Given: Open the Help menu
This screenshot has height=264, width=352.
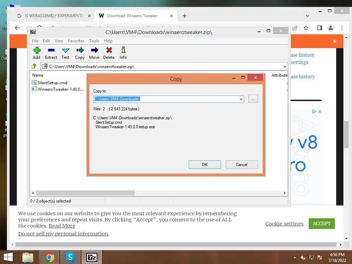Looking at the screenshot, I should [108, 41].
